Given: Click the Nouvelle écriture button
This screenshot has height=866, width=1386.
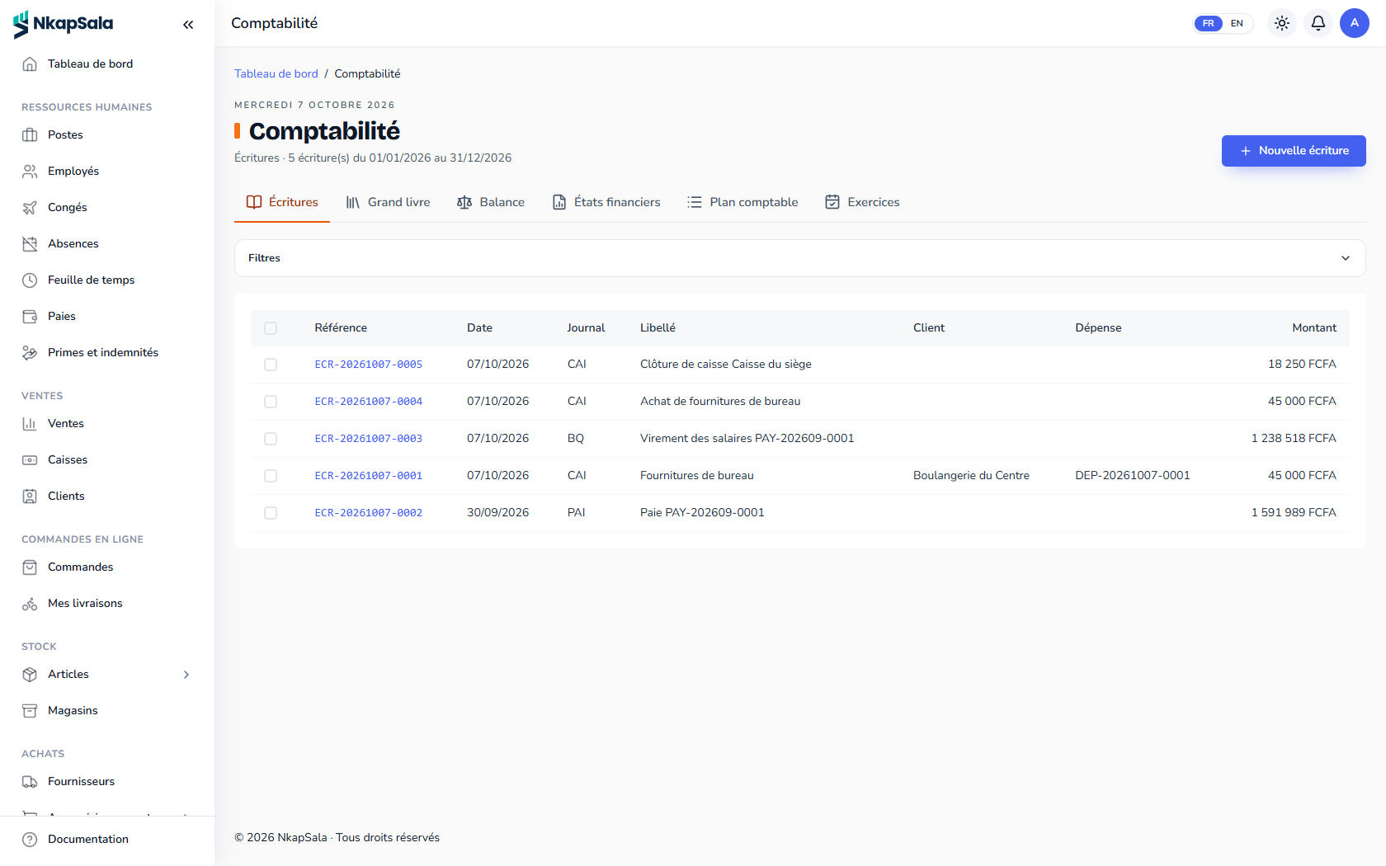Looking at the screenshot, I should 1294,151.
